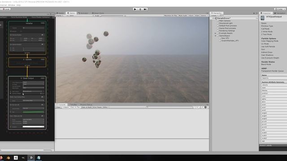Select Scene Post-process in Hierarchy
Screen dimensions: 287x161
coord(227,28)
